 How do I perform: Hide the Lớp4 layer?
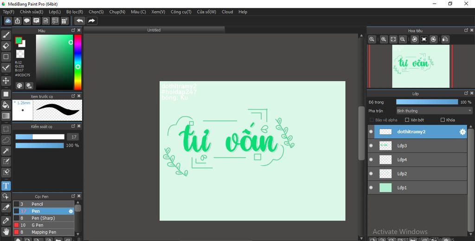pyautogui.click(x=371, y=159)
